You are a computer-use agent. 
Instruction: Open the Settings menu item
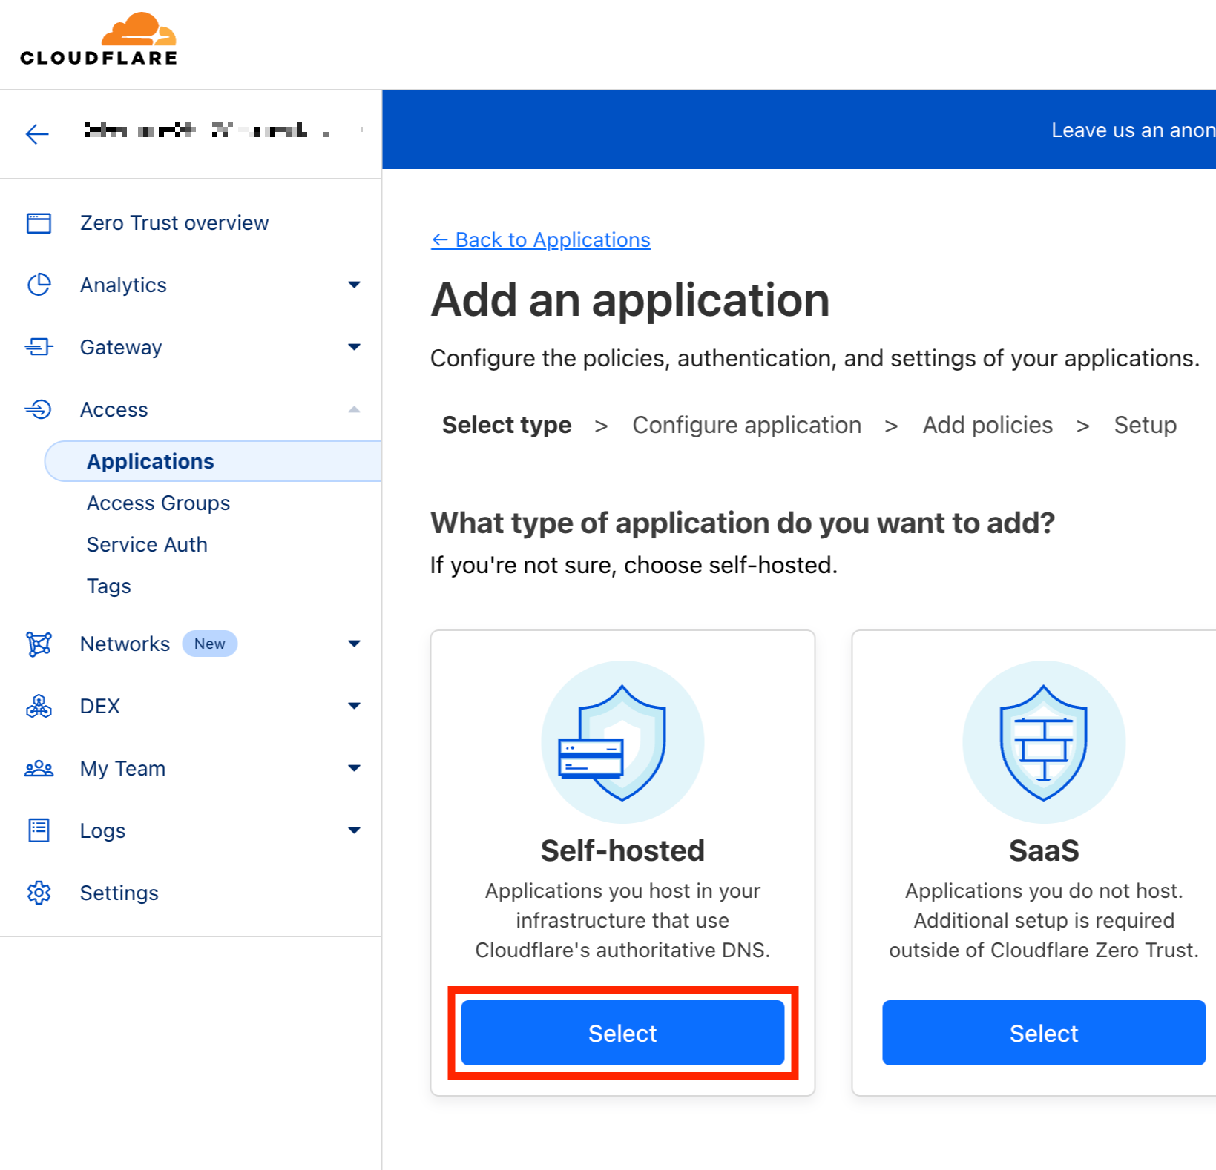pos(119,893)
